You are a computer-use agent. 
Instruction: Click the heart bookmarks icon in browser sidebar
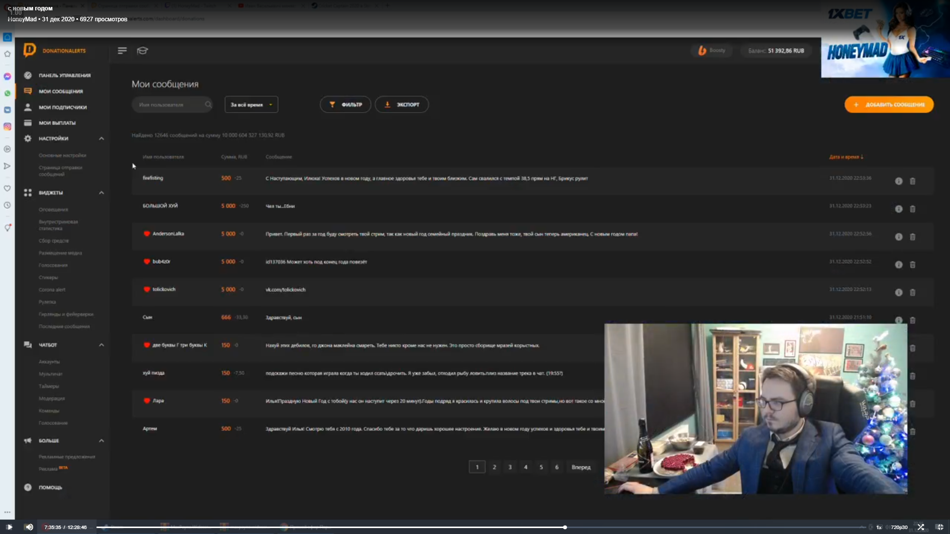(7, 188)
